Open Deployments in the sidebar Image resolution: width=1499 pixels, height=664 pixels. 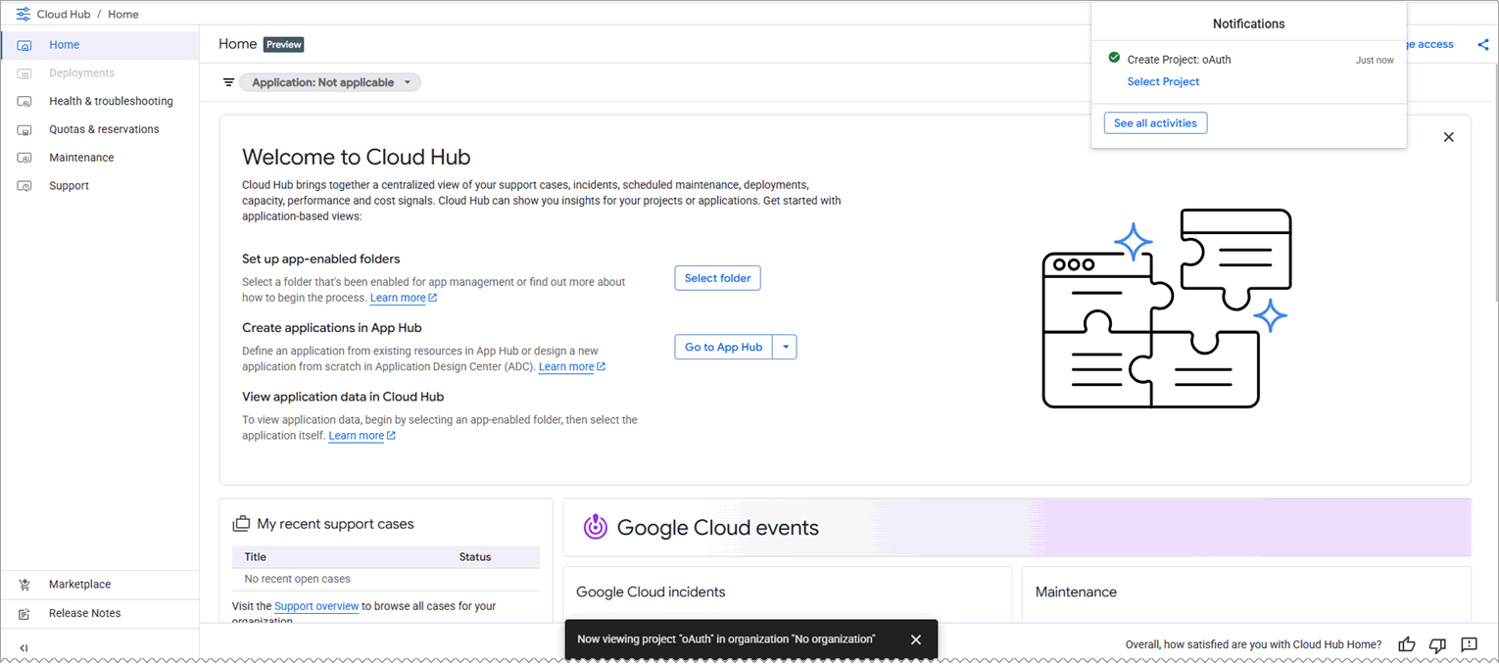point(100,73)
